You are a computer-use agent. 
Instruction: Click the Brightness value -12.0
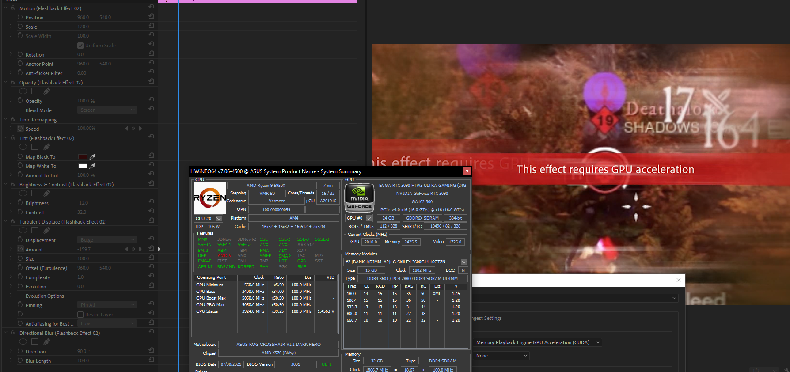pos(83,203)
